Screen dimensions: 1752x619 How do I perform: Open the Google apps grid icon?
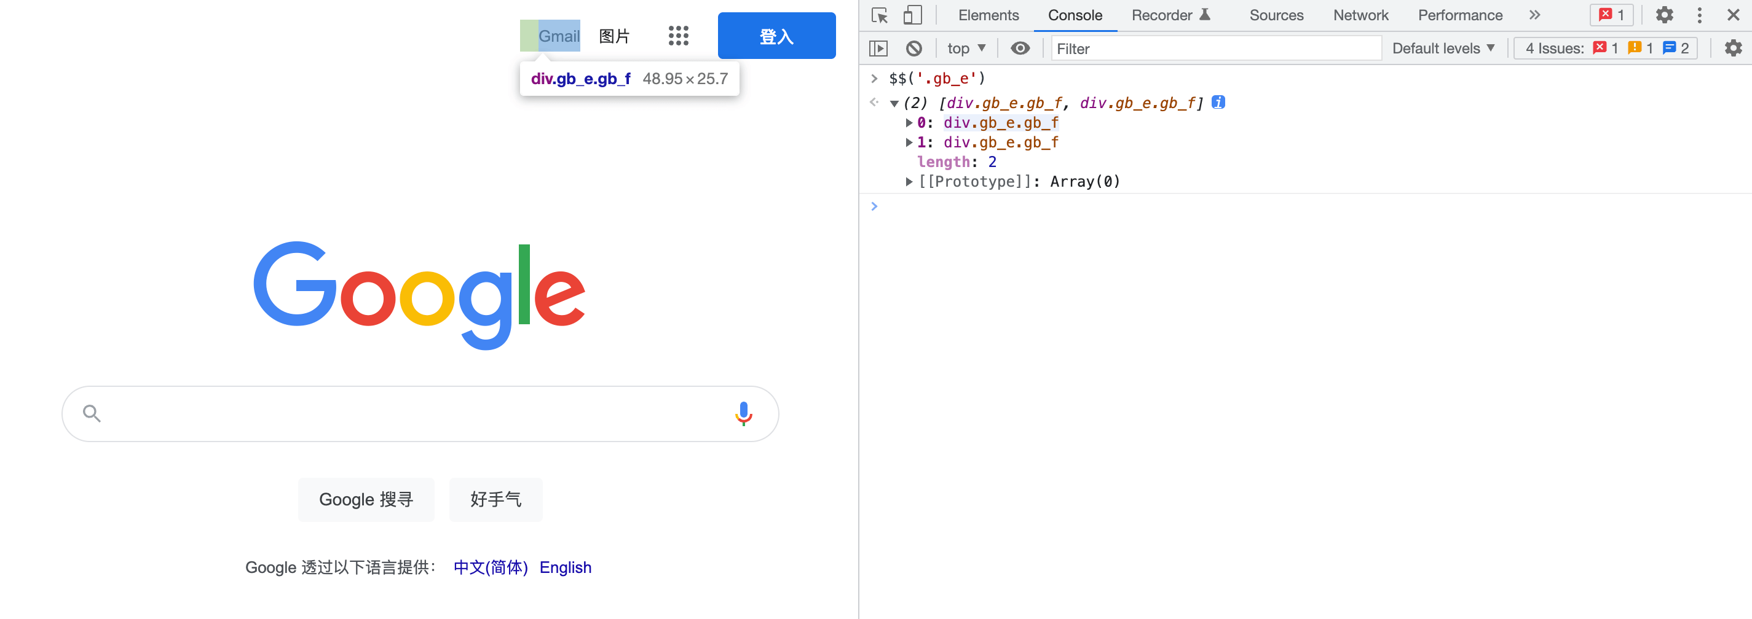[678, 36]
